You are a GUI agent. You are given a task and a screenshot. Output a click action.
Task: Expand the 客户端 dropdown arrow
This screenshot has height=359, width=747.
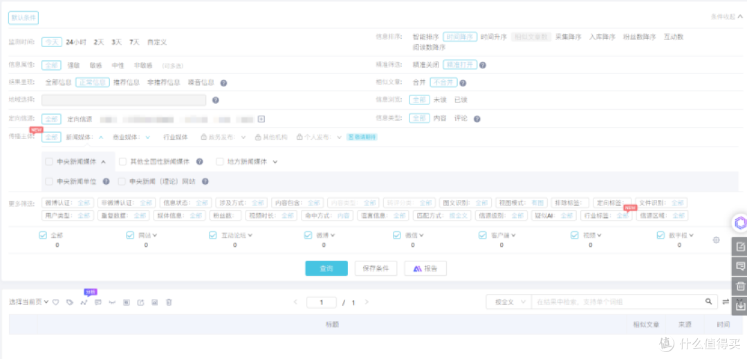513,235
